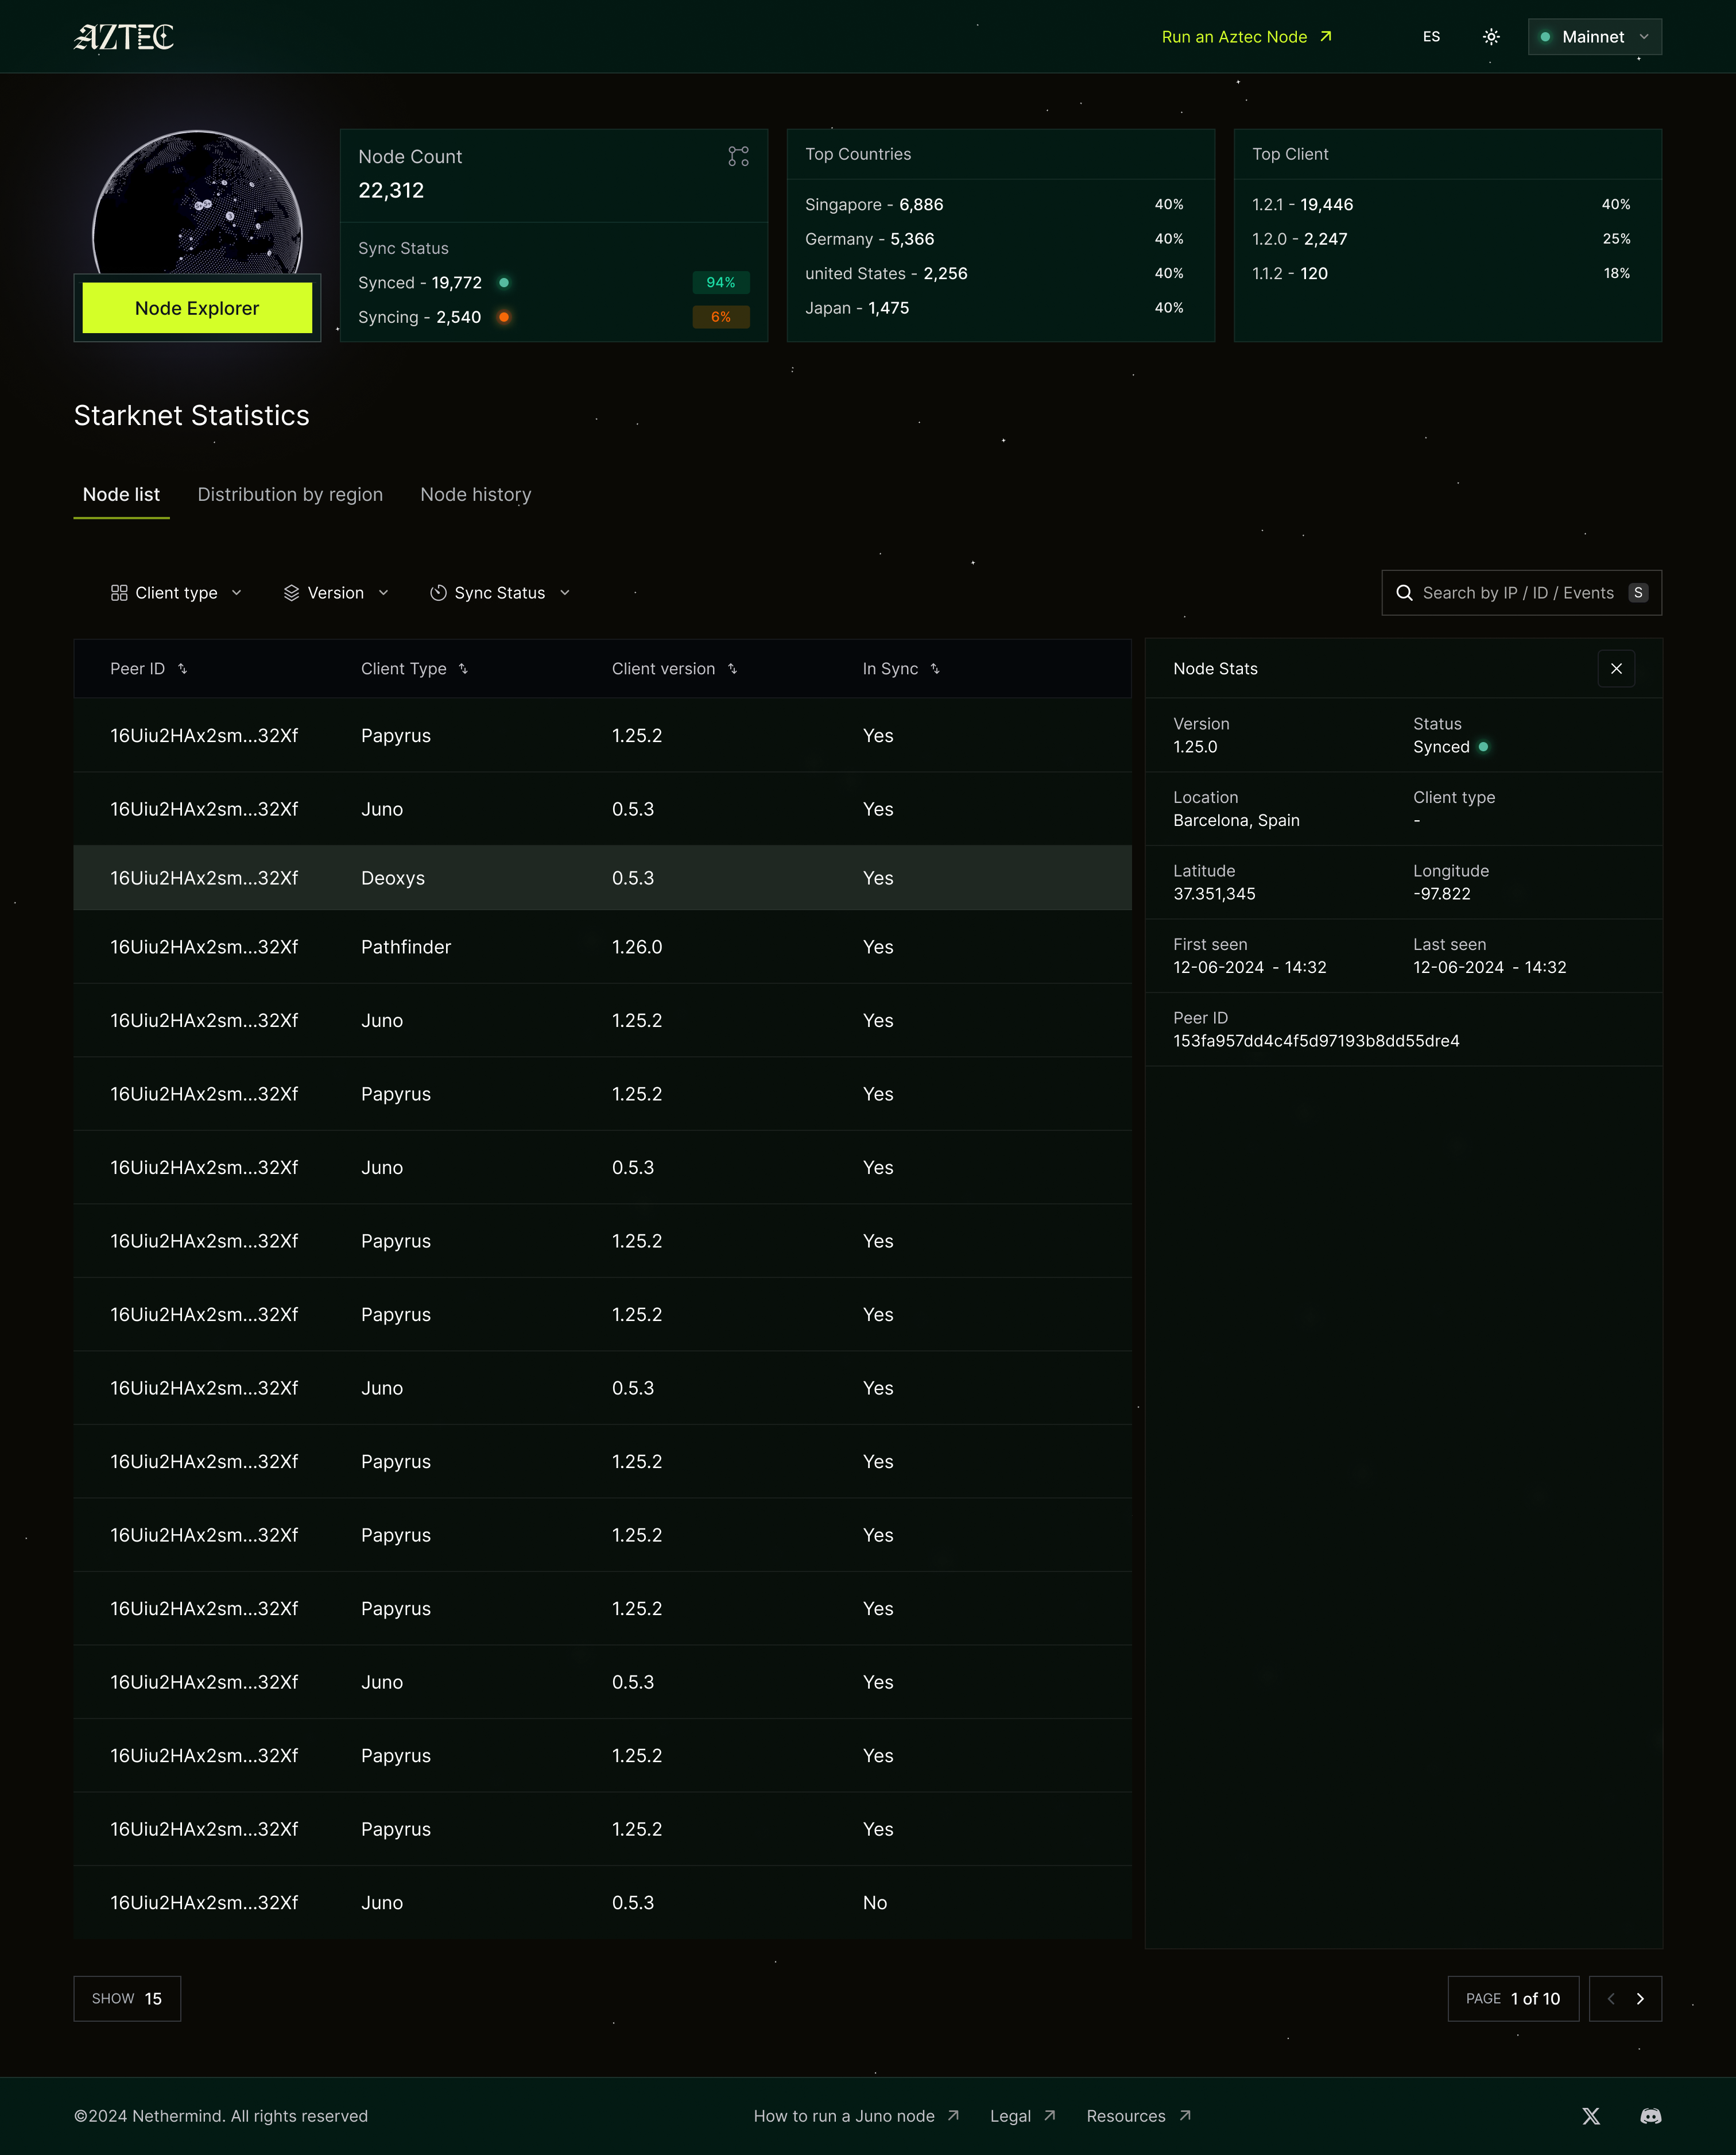Click the Aztec logo
This screenshot has height=2155, width=1736.
click(x=124, y=37)
